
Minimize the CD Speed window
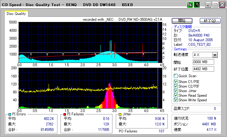coord(208,5)
